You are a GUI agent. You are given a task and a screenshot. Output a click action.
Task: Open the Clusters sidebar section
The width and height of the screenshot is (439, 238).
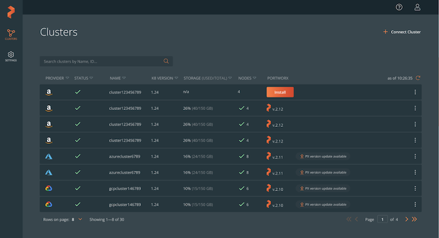[x=11, y=35]
